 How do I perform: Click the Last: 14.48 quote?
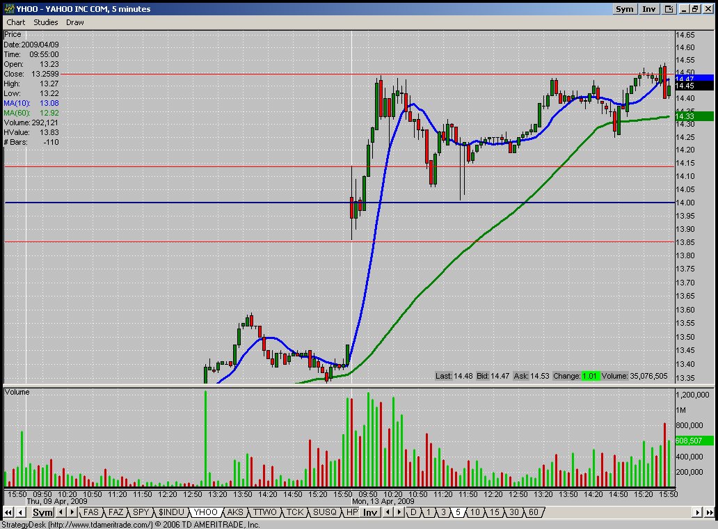[454, 376]
